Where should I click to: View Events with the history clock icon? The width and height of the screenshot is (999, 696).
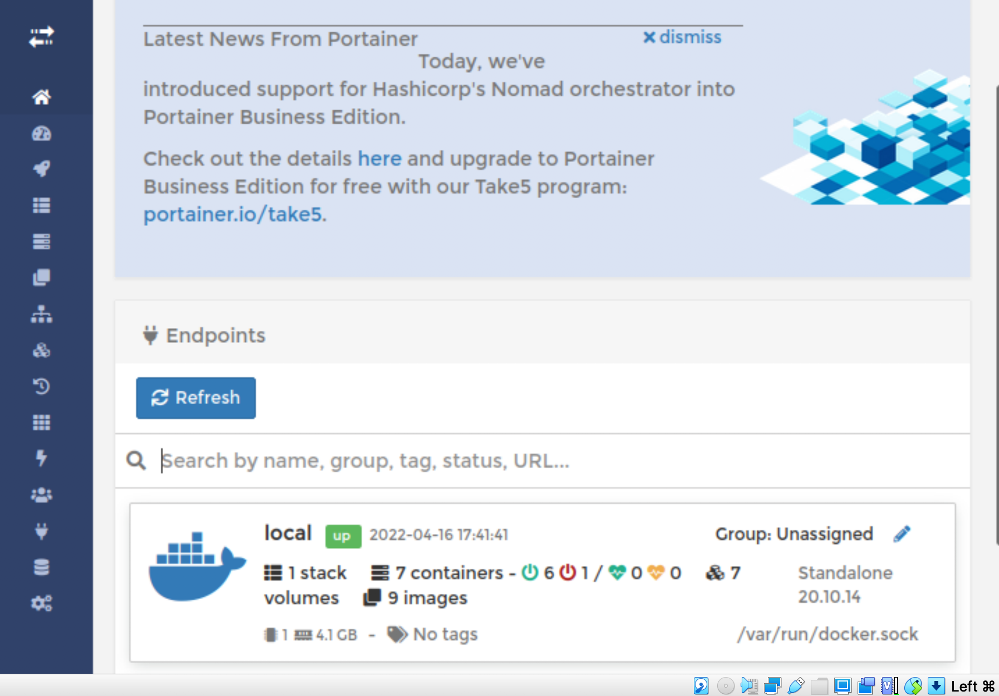pos(42,386)
